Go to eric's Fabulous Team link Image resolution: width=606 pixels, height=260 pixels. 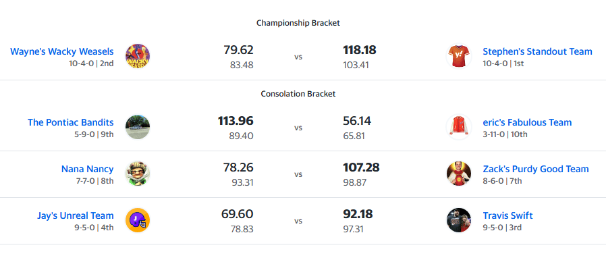[527, 122]
